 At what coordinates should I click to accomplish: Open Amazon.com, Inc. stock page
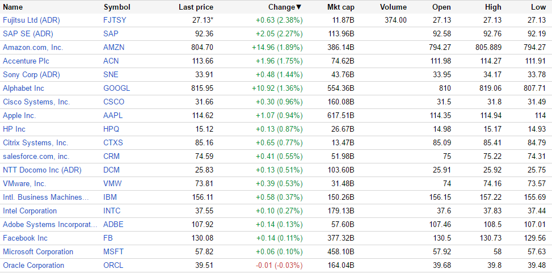click(x=33, y=48)
